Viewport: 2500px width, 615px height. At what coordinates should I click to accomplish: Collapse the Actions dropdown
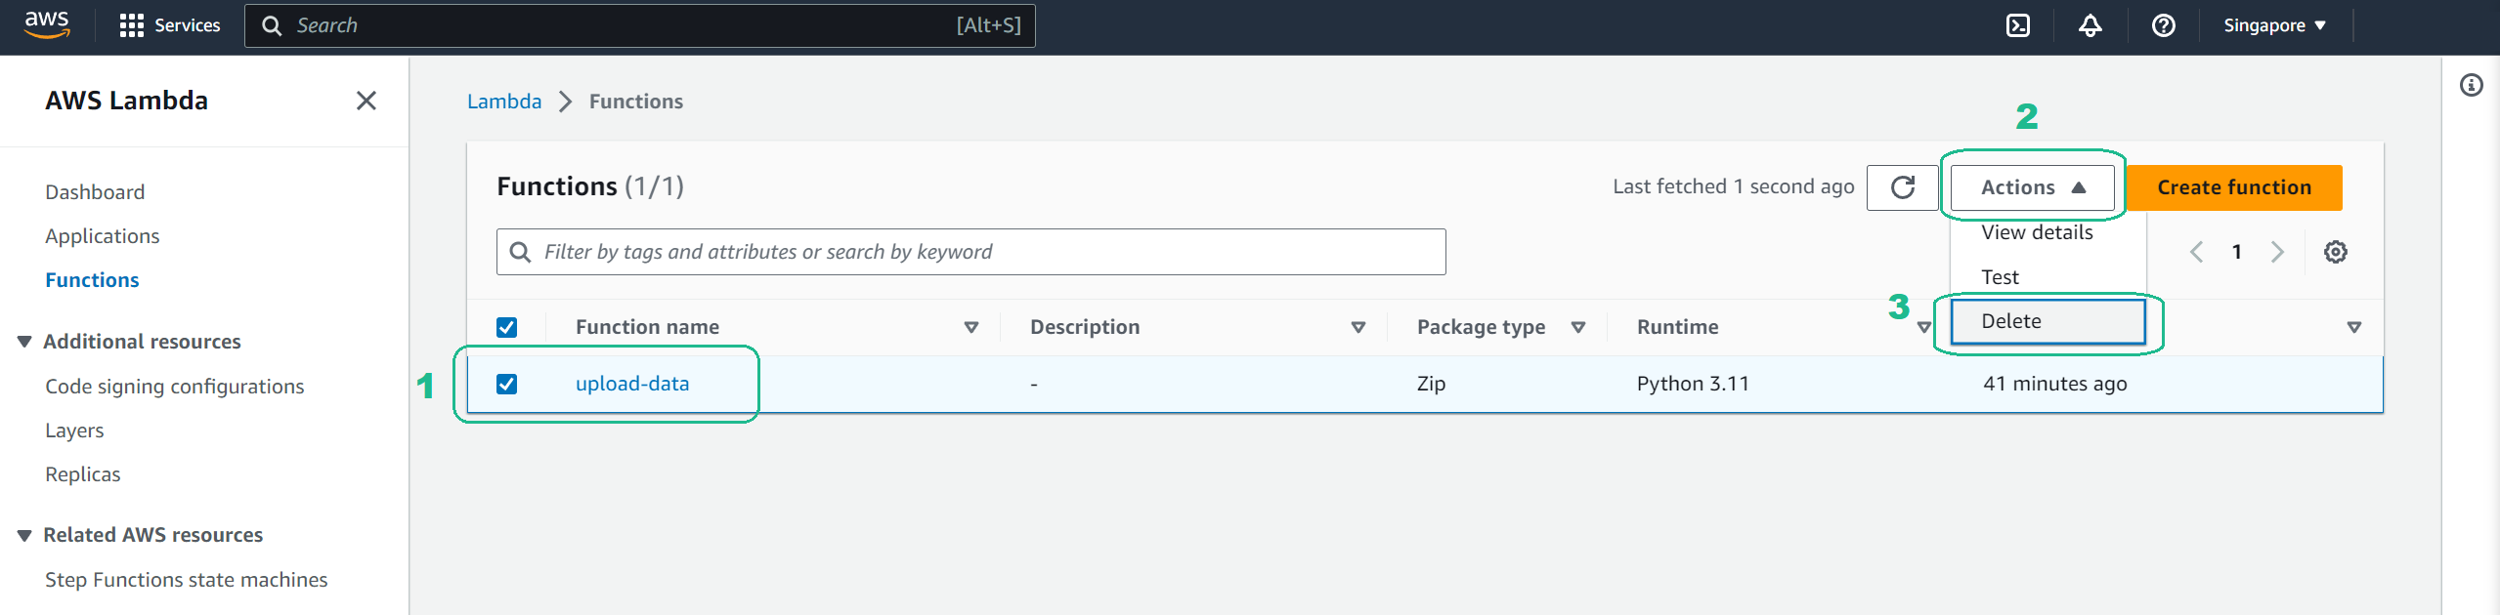pyautogui.click(x=2033, y=187)
